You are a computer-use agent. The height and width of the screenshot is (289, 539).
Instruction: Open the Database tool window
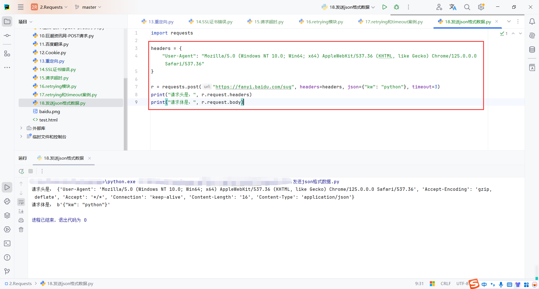click(532, 50)
